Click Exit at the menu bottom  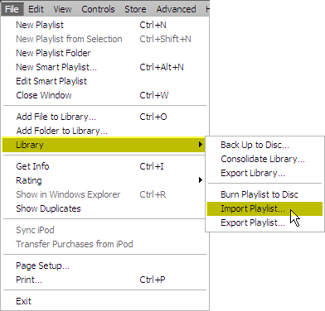104,301
